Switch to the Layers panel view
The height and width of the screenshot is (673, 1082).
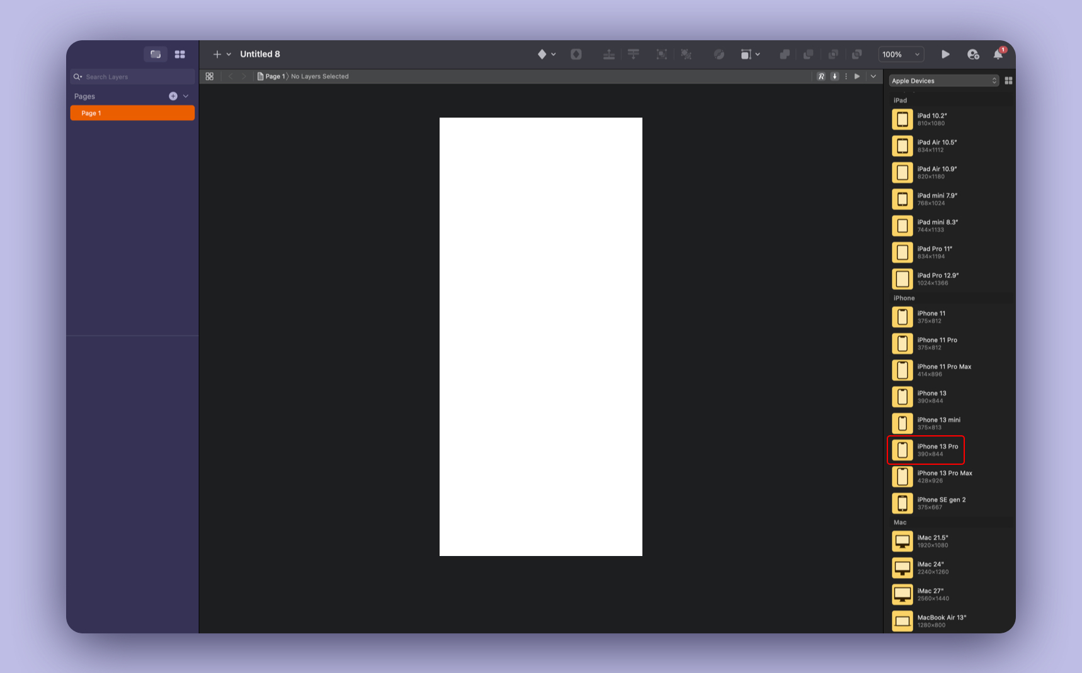tap(156, 54)
